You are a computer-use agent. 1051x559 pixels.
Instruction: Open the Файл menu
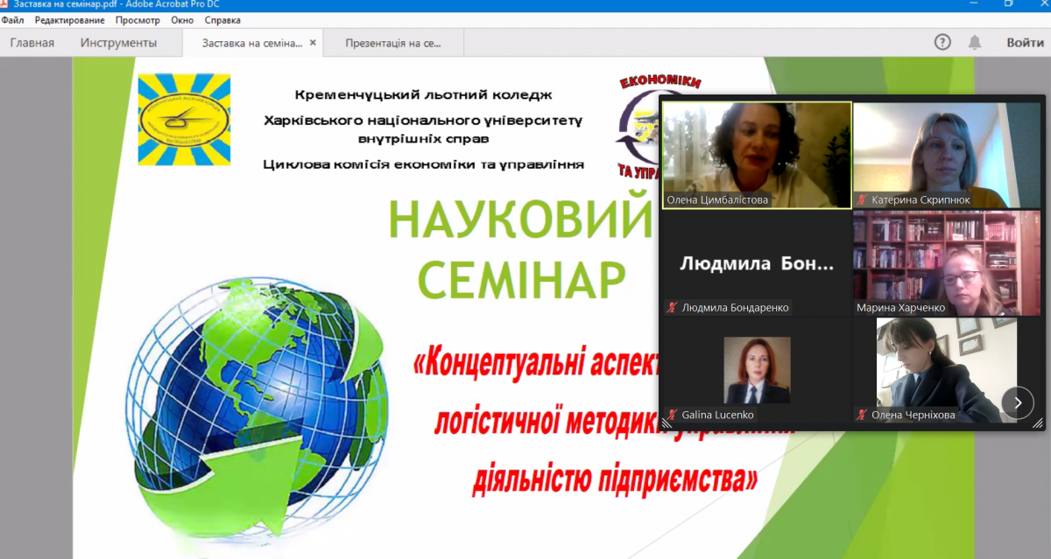click(13, 19)
